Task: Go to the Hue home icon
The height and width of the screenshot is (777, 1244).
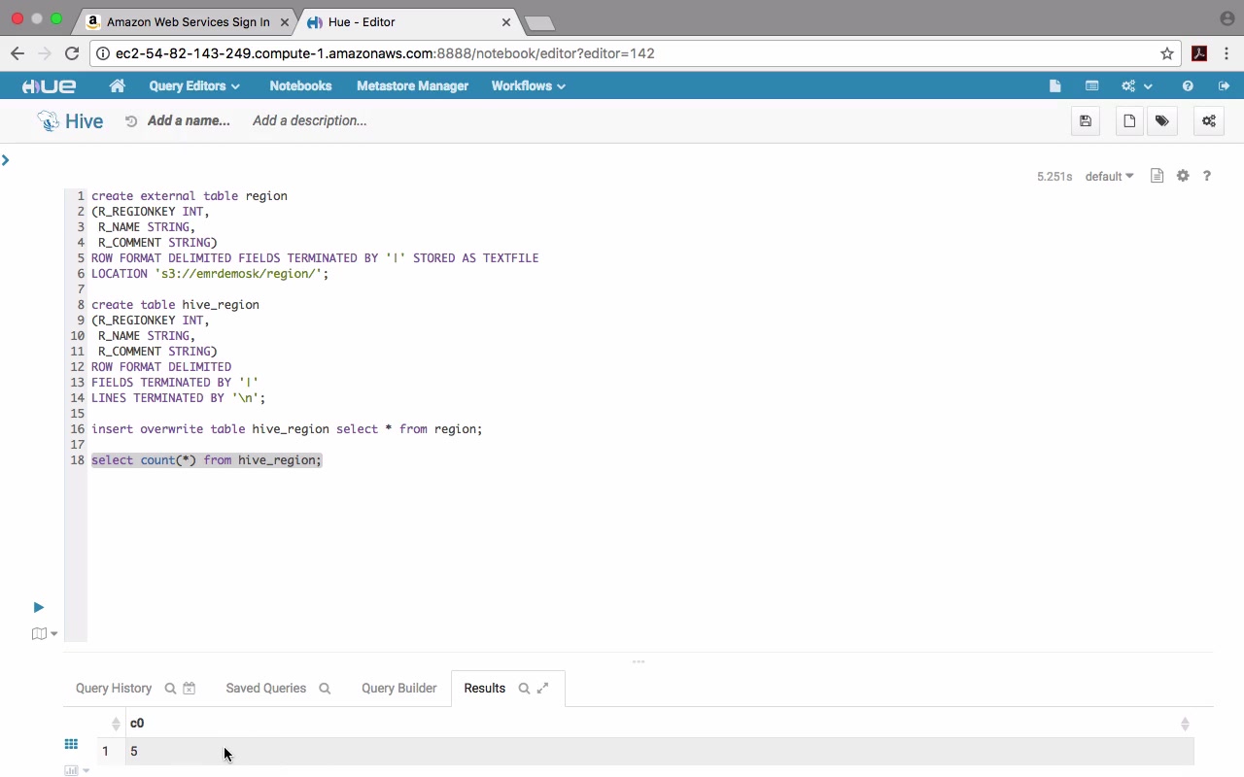Action: click(x=118, y=85)
